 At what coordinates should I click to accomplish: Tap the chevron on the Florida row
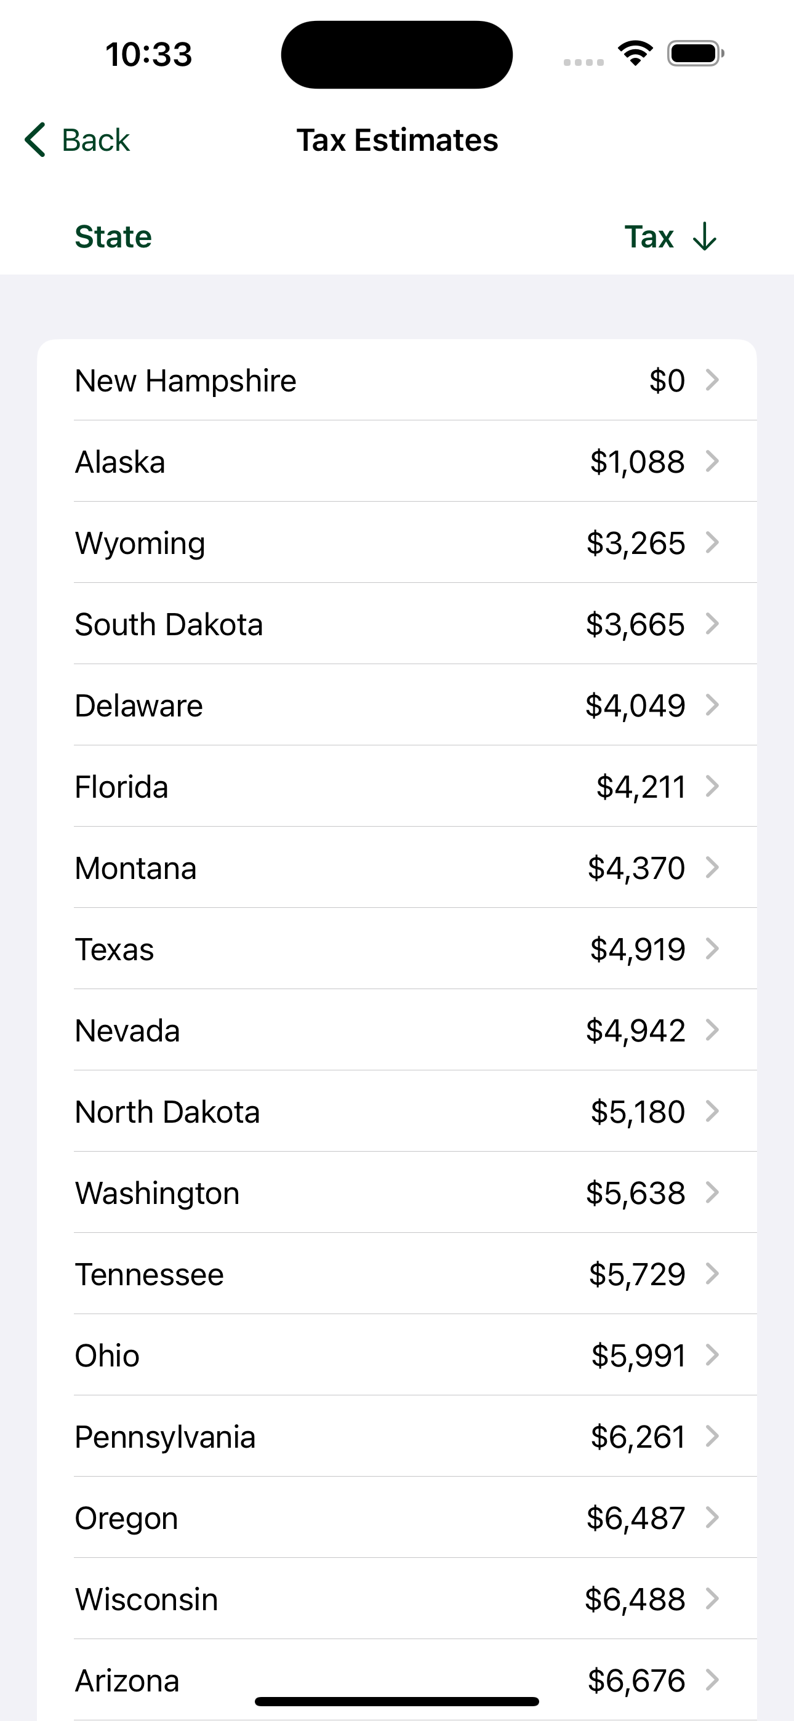(713, 787)
